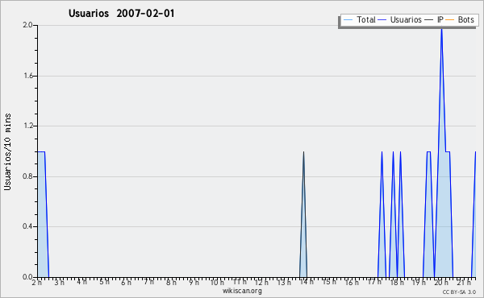Click the 'wikiscan.org' label below chart
Image resolution: width=484 pixels, height=298 pixels.
point(242,291)
